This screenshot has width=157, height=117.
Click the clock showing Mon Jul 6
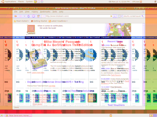tap(120, 2)
